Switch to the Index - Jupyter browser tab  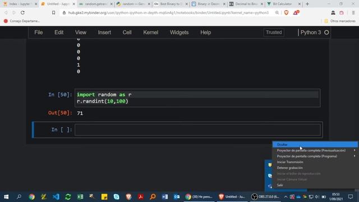click(x=19, y=4)
